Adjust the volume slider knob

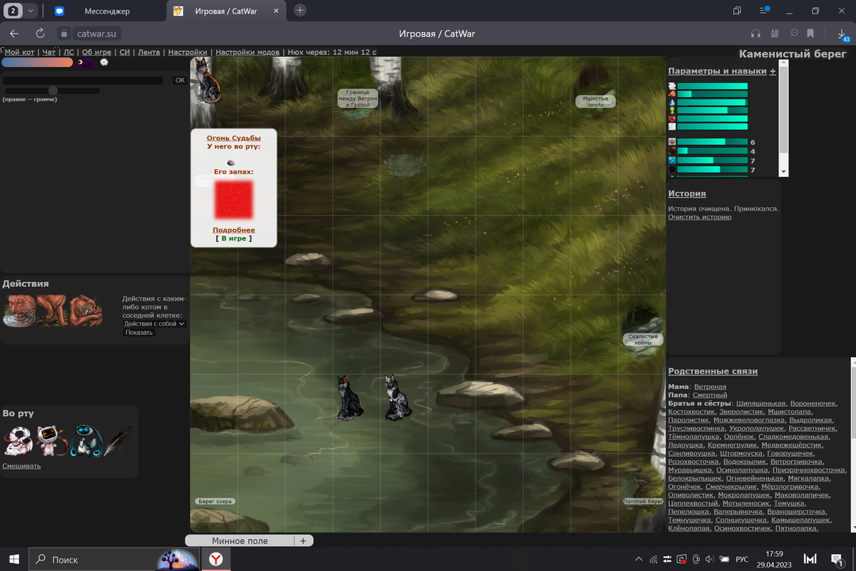pyautogui.click(x=53, y=90)
